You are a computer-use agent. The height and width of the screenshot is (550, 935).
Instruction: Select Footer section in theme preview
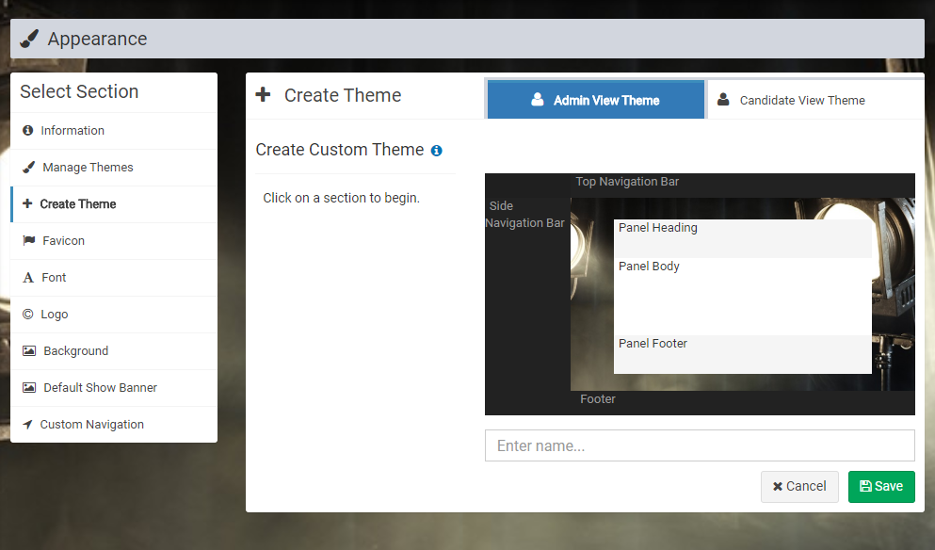[742, 403]
